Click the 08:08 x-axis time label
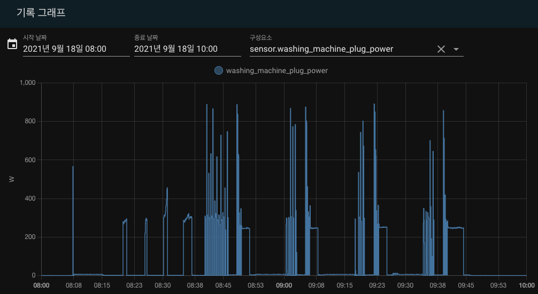Image resolution: width=538 pixels, height=294 pixels. (x=73, y=285)
